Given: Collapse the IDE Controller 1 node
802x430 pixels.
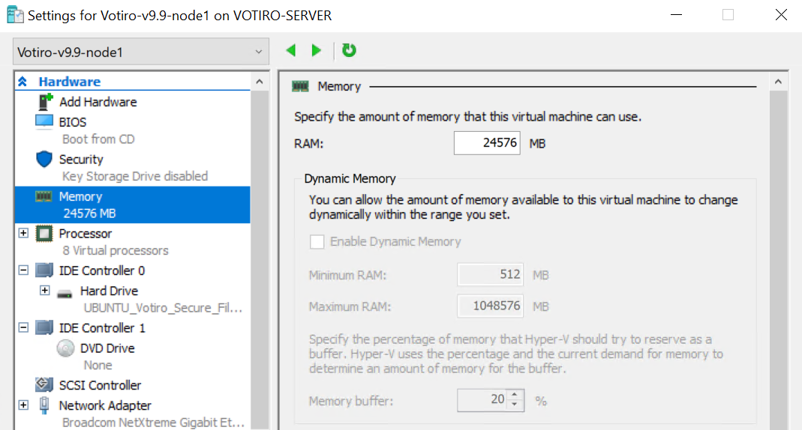Looking at the screenshot, I should pos(23,327).
